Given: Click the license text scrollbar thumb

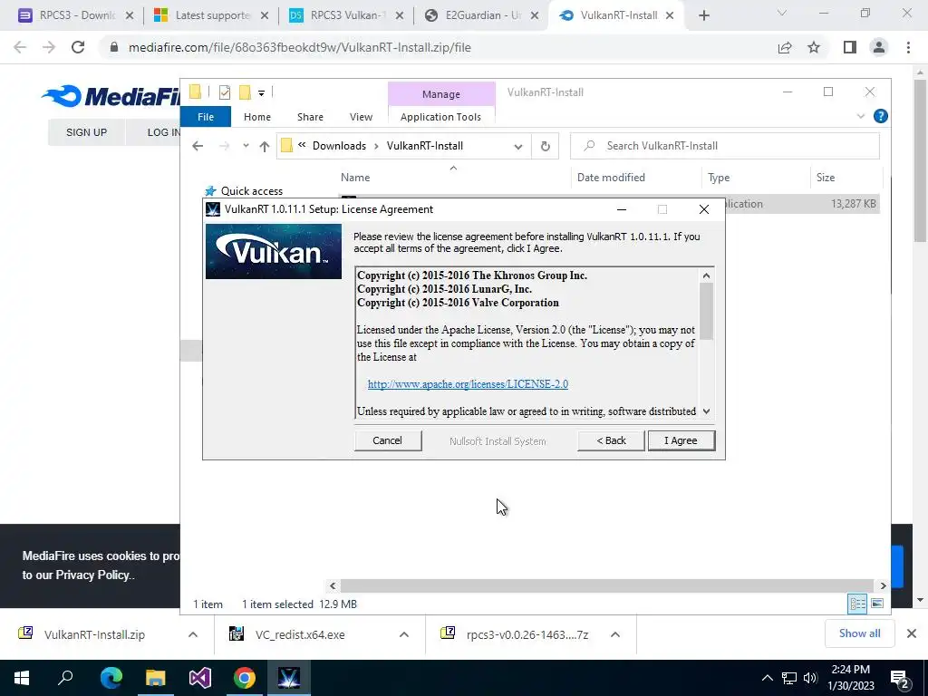Looking at the screenshot, I should (x=706, y=312).
